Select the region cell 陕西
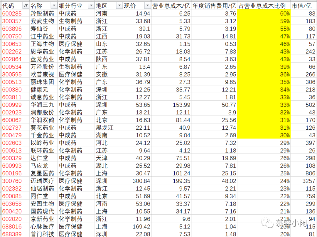 (109, 59)
